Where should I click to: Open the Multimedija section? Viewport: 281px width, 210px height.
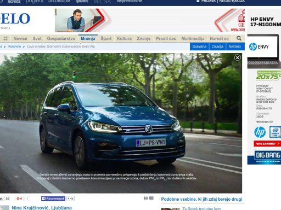[x=193, y=38]
